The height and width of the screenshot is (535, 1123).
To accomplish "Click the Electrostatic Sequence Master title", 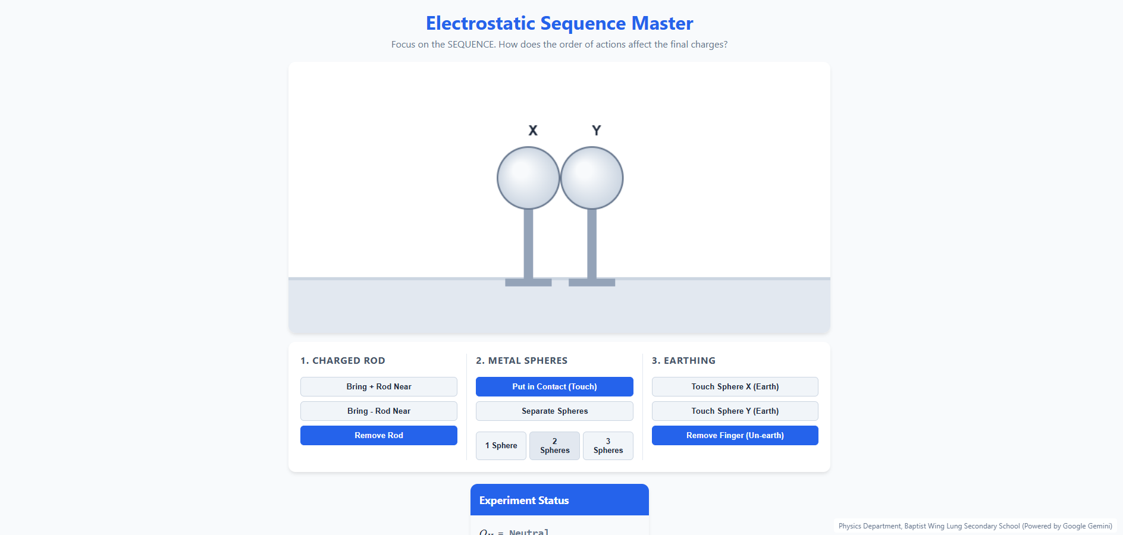I will pyautogui.click(x=560, y=23).
